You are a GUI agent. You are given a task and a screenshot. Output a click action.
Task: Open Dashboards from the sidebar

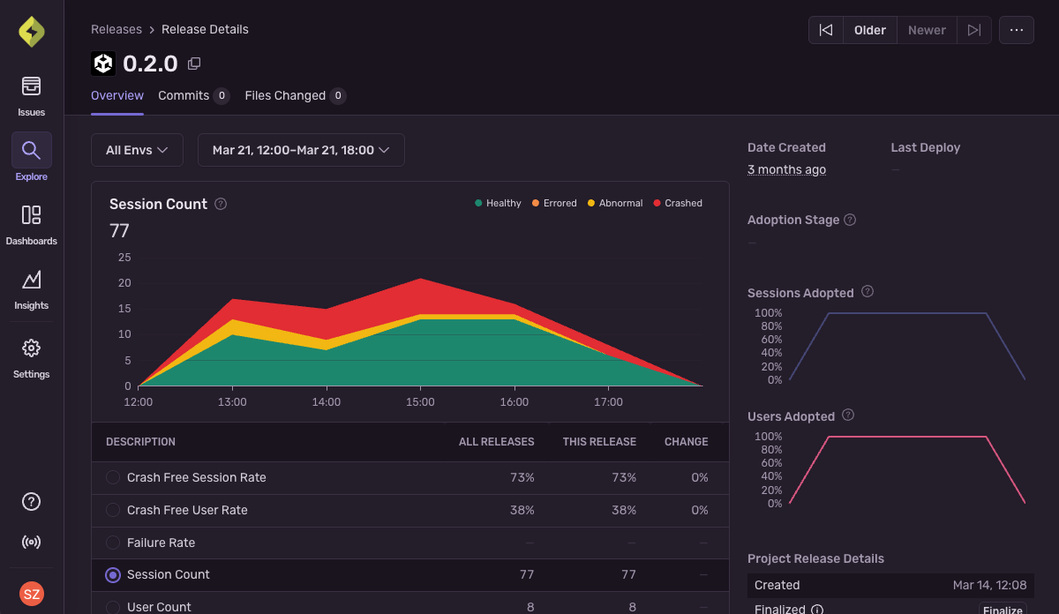pyautogui.click(x=31, y=223)
